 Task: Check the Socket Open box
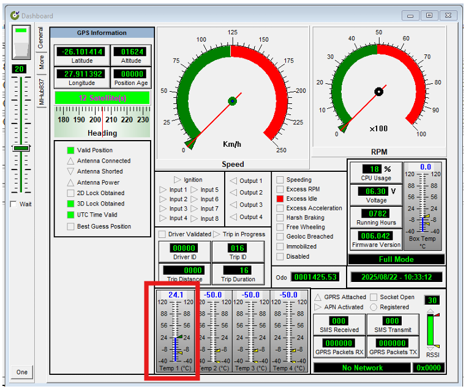point(374,297)
